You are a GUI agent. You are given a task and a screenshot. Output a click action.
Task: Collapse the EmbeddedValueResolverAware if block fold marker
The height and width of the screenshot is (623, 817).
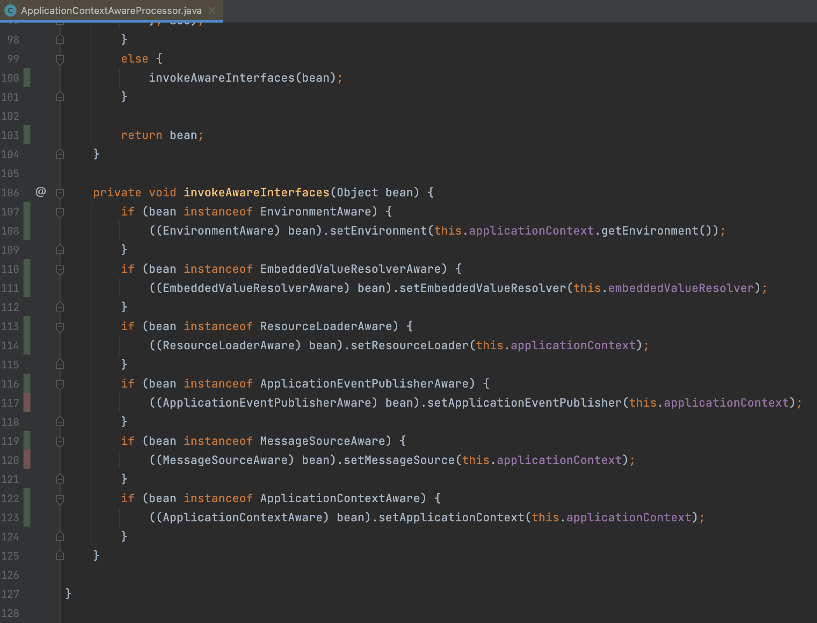pos(60,269)
